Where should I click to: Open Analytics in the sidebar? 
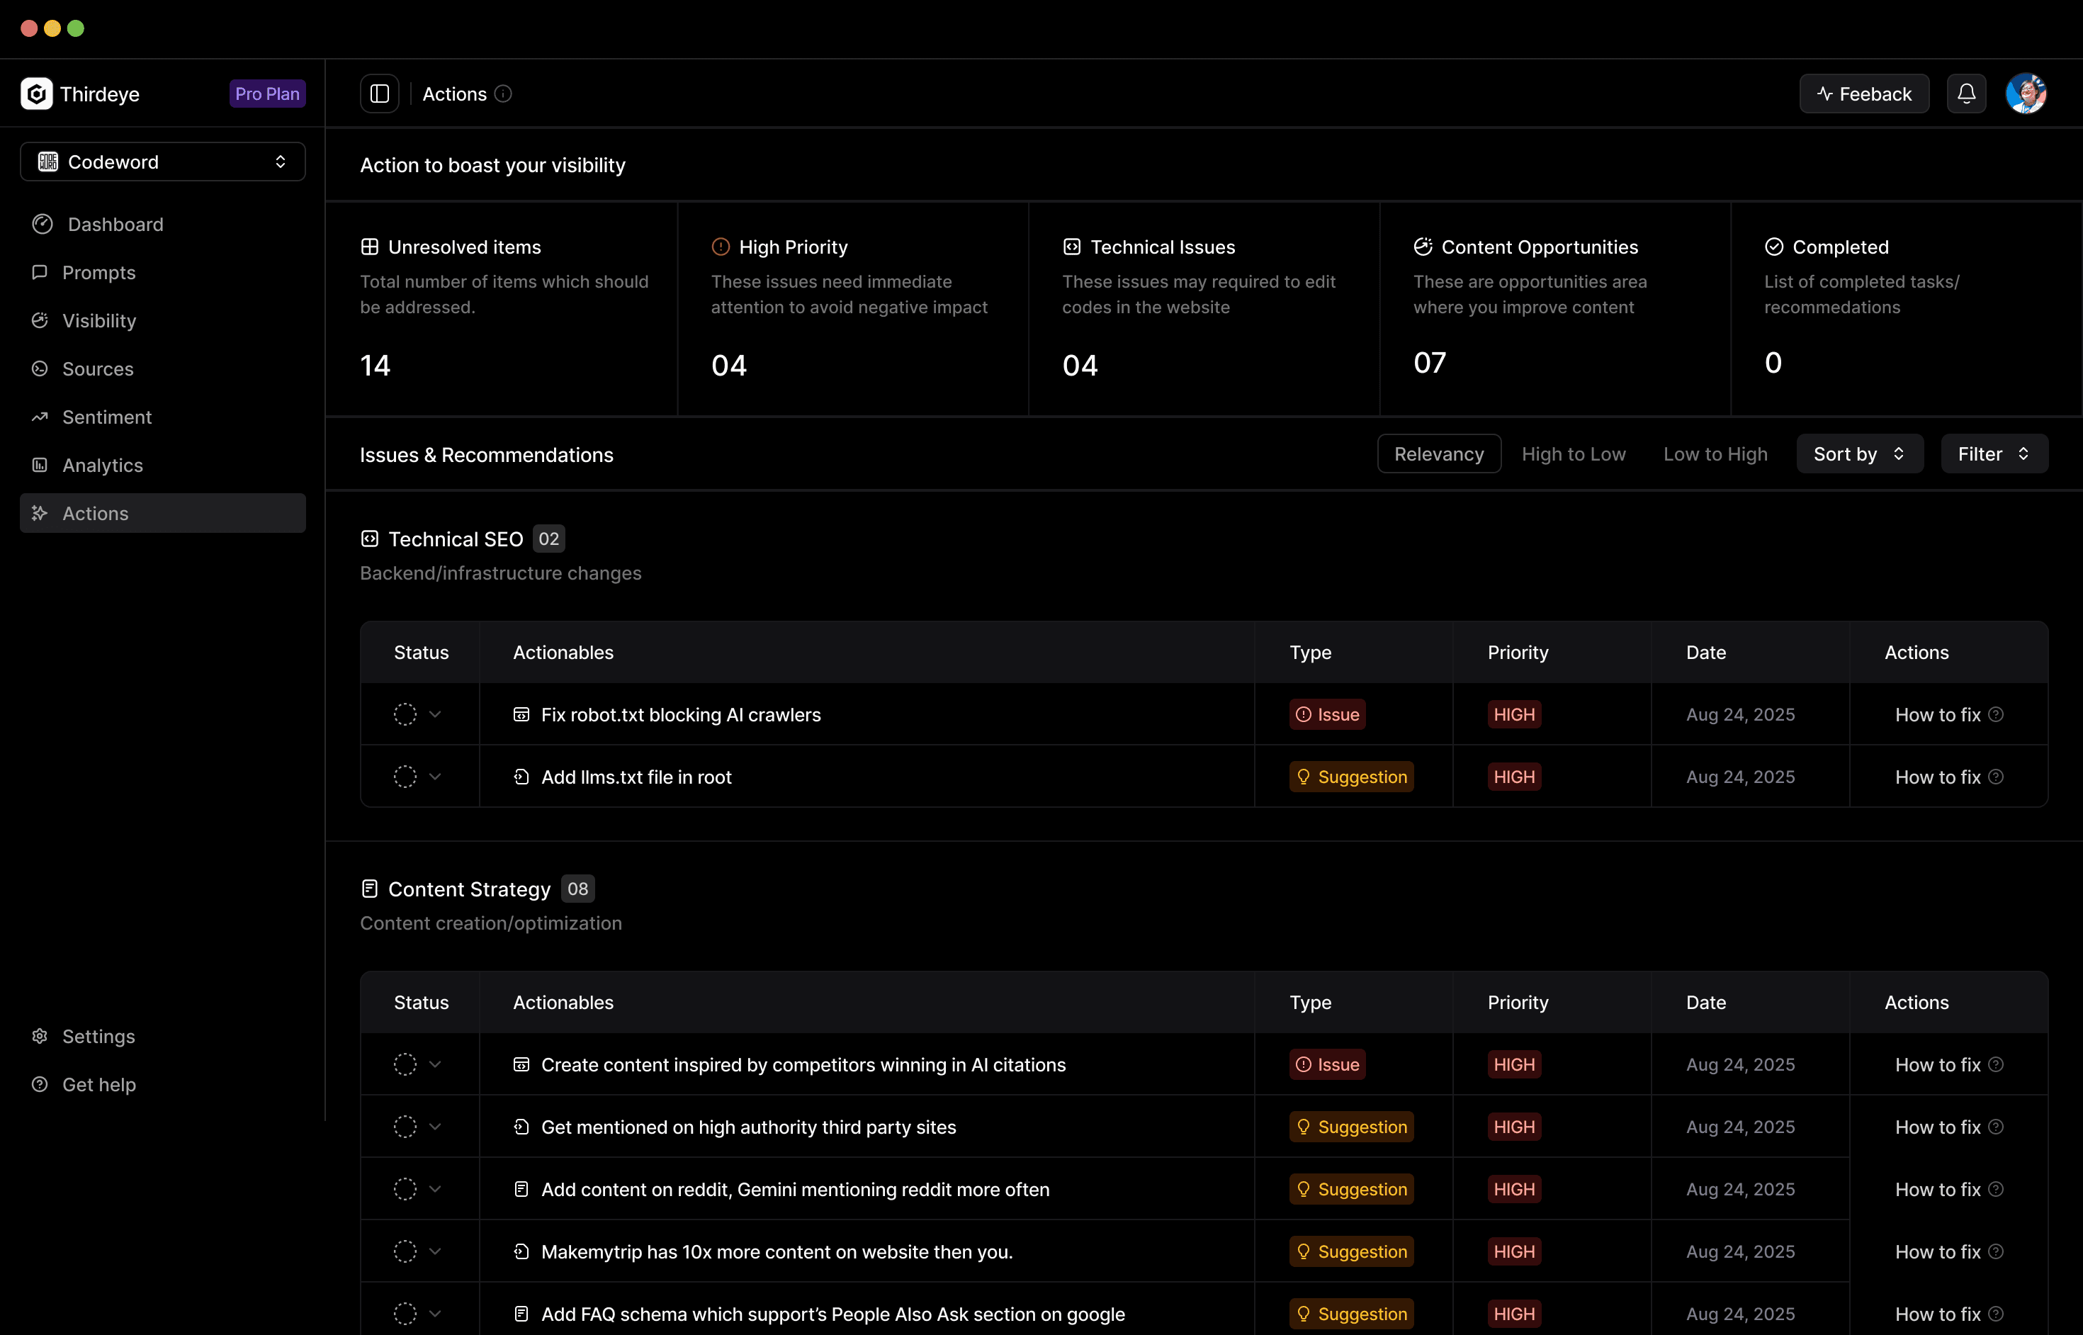point(102,466)
